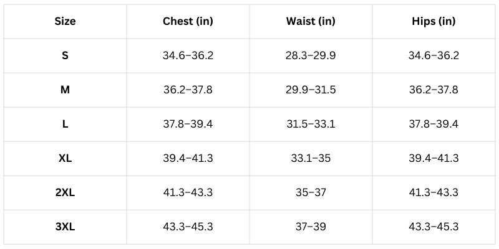499x249 pixels.
Task: Click chest value 41.3–43.3 for 2XL
Action: pos(188,192)
